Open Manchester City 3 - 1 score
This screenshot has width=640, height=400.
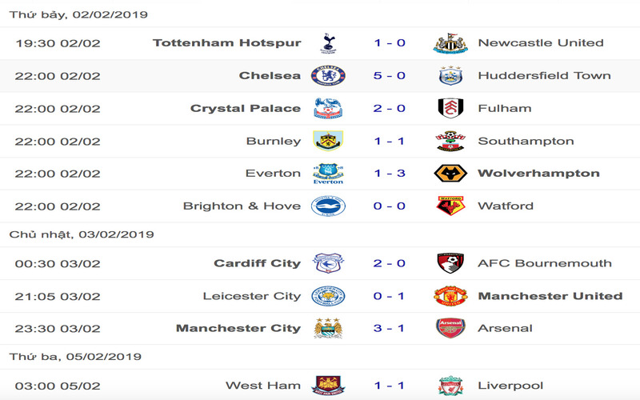coord(390,328)
